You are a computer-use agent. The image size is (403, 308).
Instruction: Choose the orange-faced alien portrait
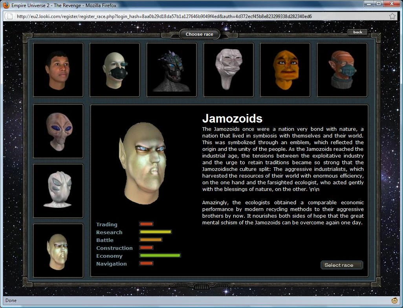tap(285, 70)
